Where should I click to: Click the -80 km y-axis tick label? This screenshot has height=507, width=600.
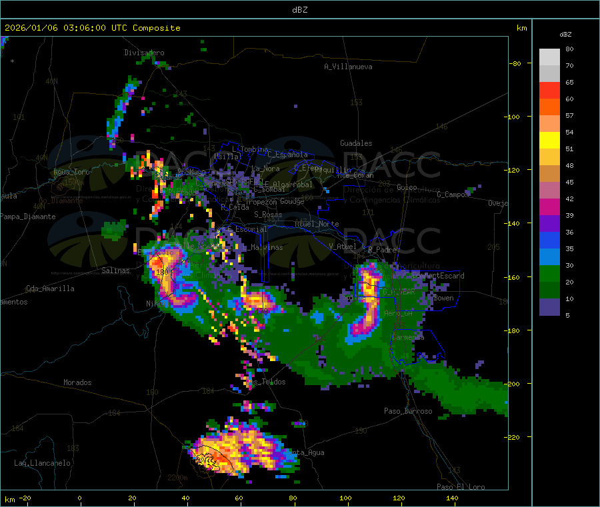515,63
